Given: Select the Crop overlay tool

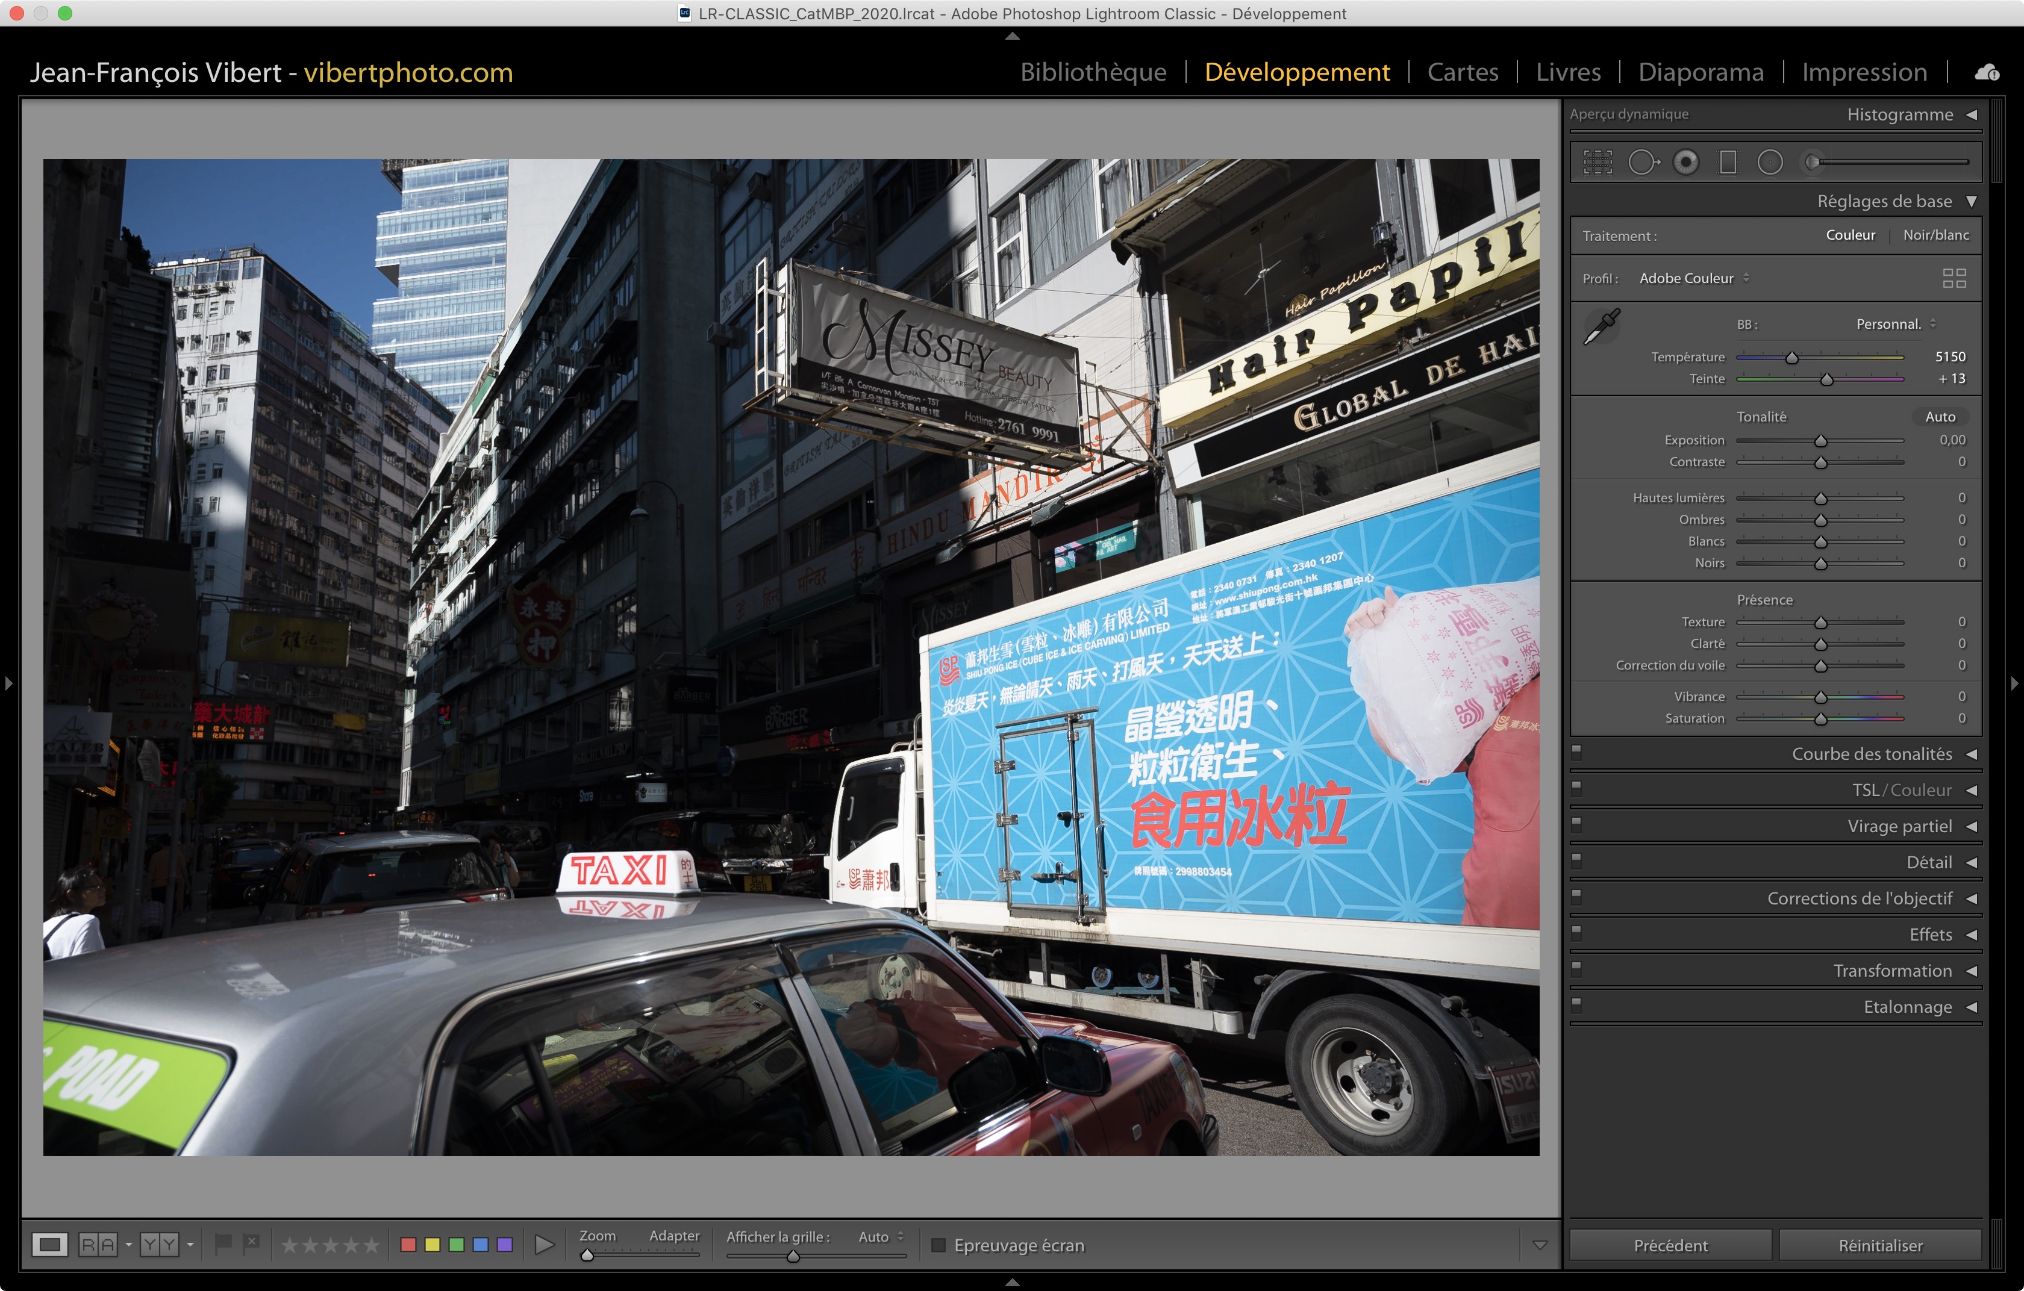Looking at the screenshot, I should pos(1598,162).
